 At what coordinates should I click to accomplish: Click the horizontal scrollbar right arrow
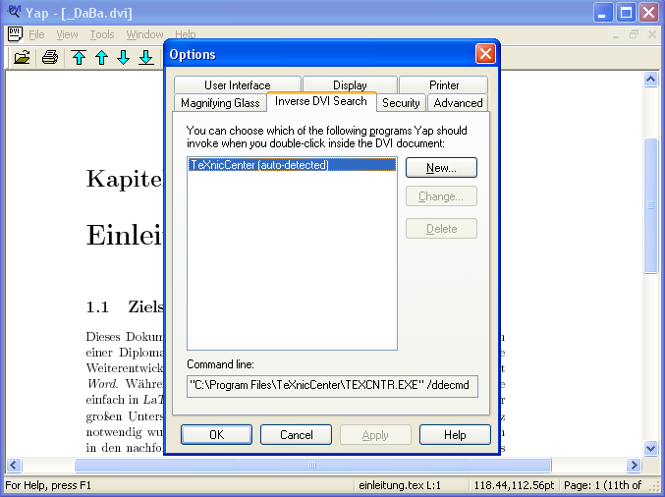[634, 466]
